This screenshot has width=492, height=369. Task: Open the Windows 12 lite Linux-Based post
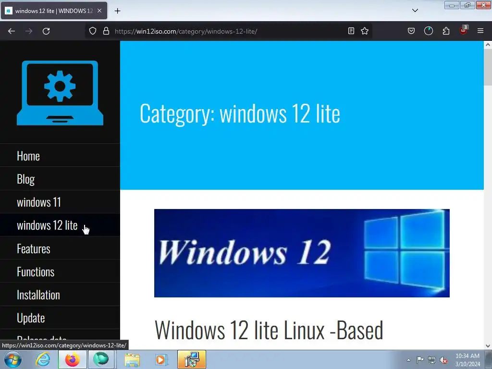[x=269, y=330]
